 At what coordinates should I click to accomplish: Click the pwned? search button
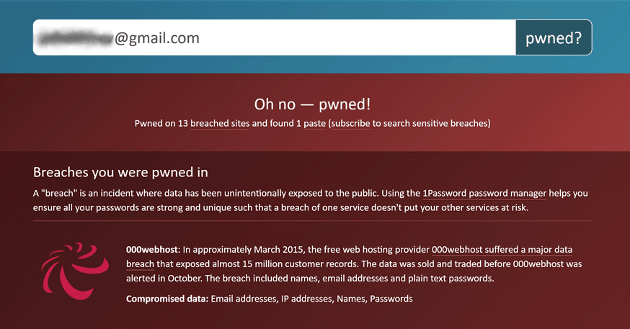554,37
